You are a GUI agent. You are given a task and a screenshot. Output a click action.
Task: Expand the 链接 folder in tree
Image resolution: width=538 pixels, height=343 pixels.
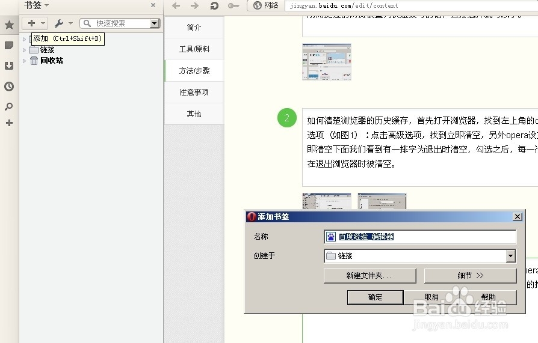point(24,50)
